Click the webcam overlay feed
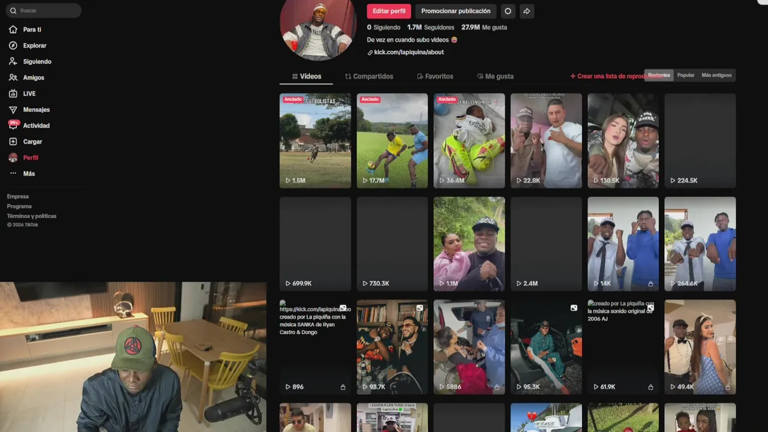 133,357
